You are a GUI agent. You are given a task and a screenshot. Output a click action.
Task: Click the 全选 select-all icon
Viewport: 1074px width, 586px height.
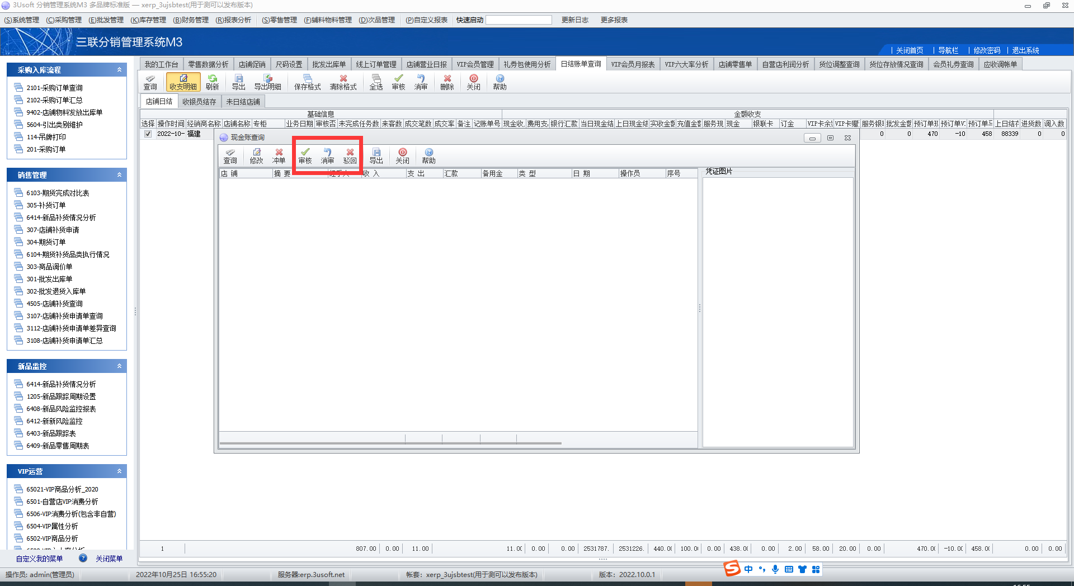[376, 82]
